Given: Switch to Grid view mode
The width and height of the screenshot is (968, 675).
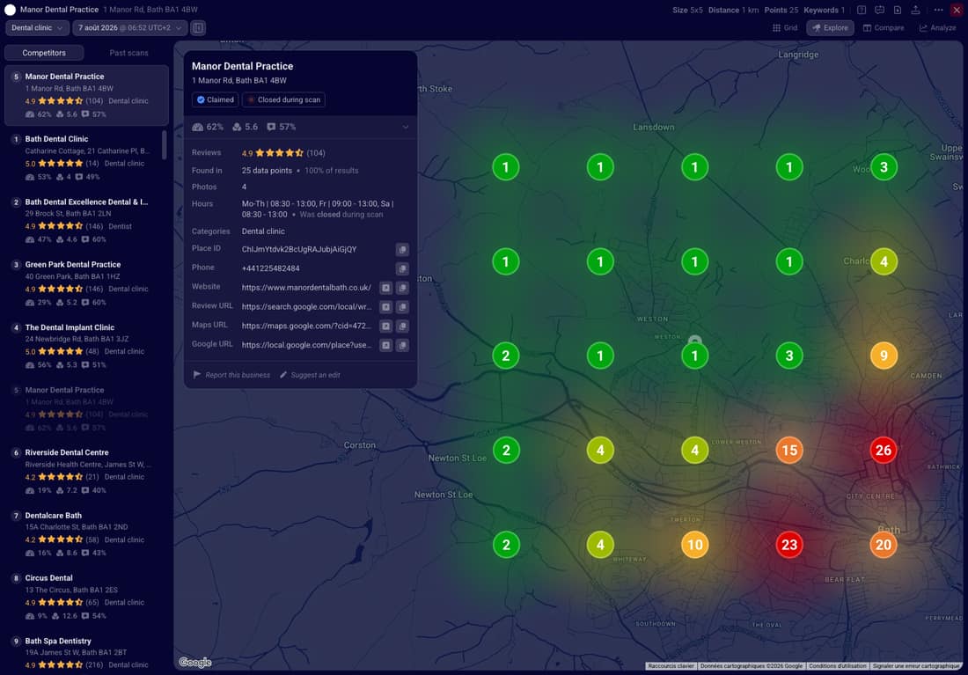Looking at the screenshot, I should [x=785, y=28].
